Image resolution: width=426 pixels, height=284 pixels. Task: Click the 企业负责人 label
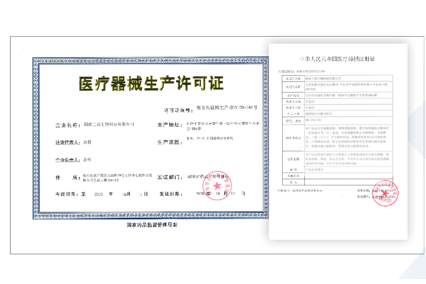[67, 160]
